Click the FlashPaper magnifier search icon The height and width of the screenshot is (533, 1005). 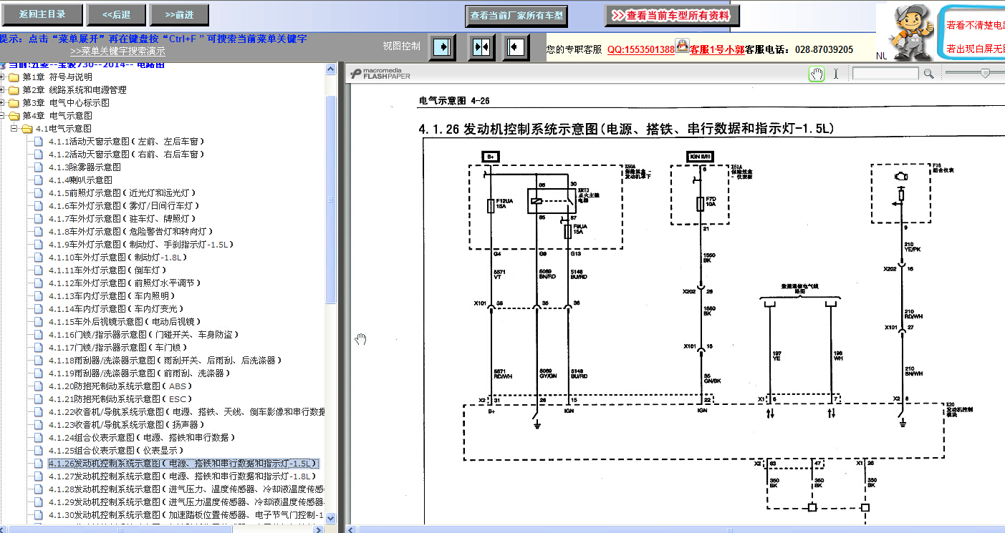pos(928,74)
